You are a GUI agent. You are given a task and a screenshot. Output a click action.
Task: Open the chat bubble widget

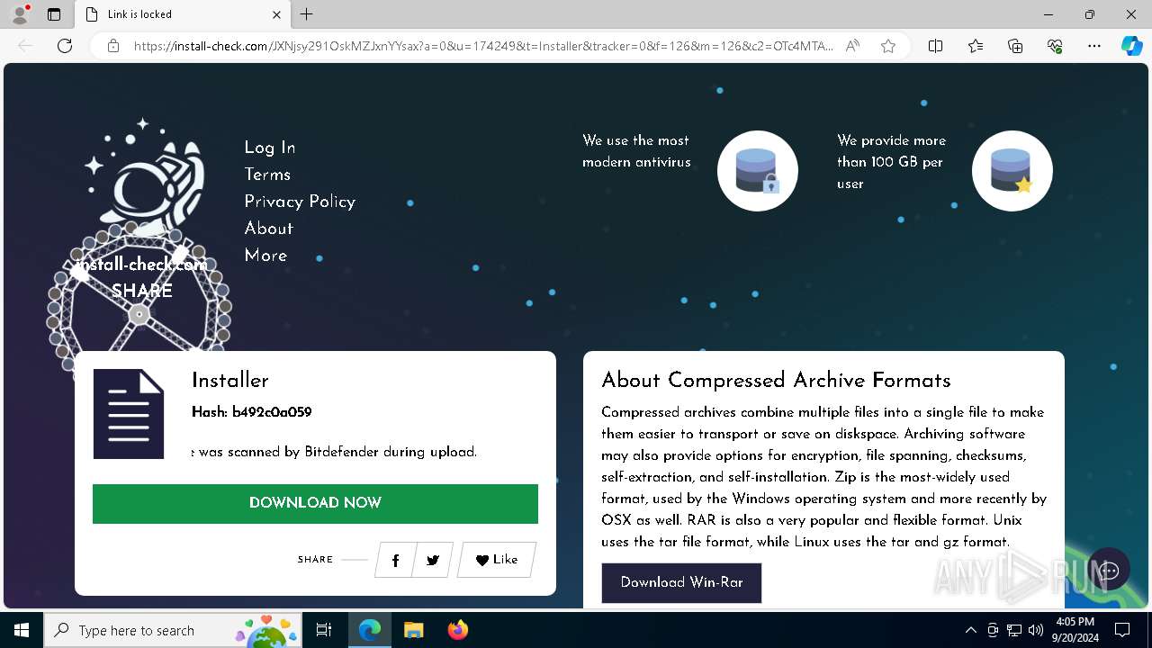tap(1108, 571)
